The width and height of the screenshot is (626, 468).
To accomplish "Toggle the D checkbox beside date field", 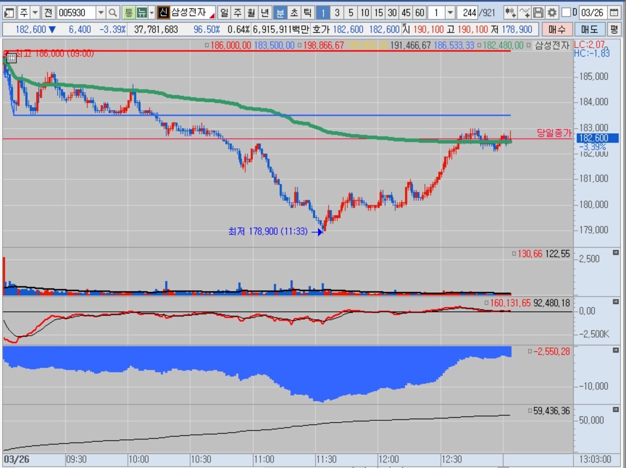I will pyautogui.click(x=567, y=13).
